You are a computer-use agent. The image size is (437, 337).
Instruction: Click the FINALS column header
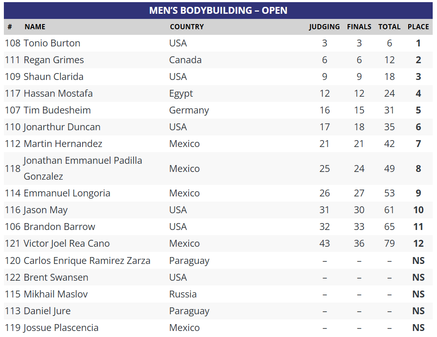[x=359, y=27]
